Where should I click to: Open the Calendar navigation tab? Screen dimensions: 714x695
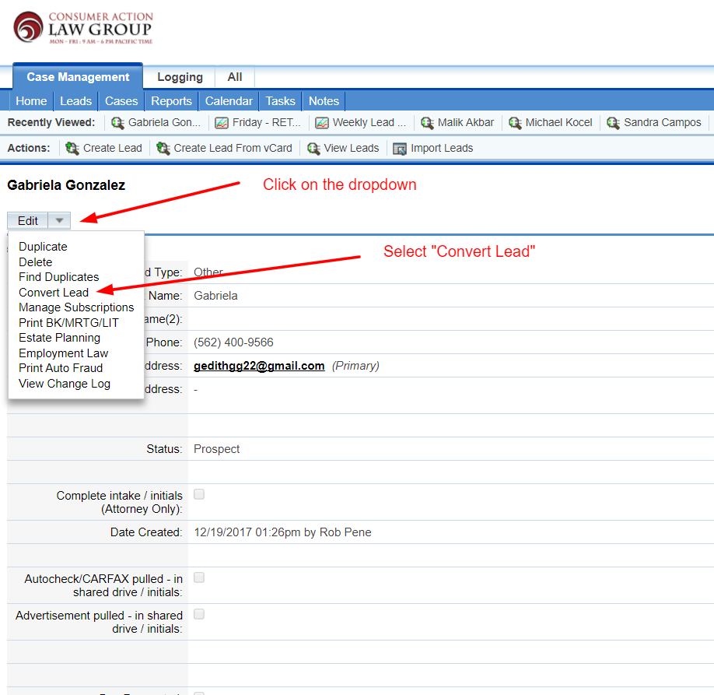229,101
